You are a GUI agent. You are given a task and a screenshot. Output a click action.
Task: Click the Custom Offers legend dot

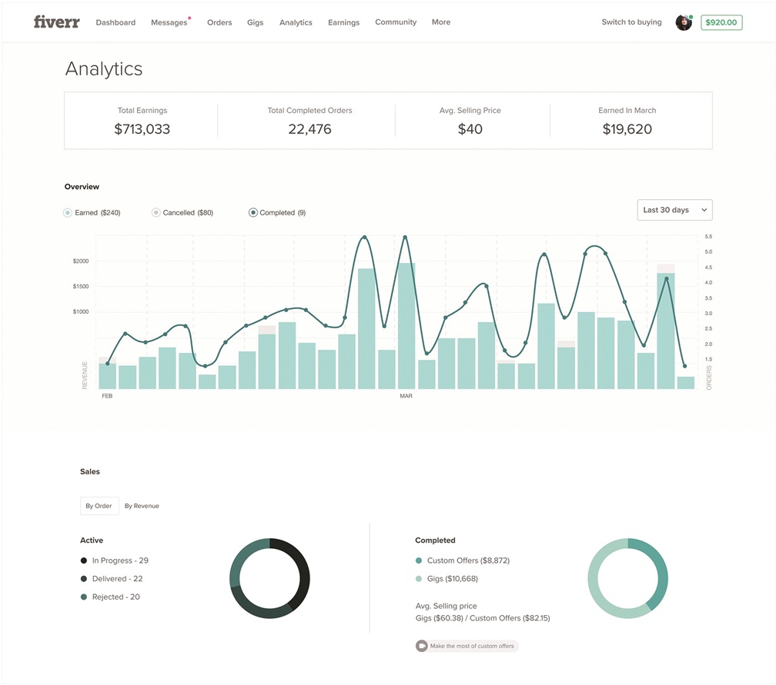(x=419, y=560)
